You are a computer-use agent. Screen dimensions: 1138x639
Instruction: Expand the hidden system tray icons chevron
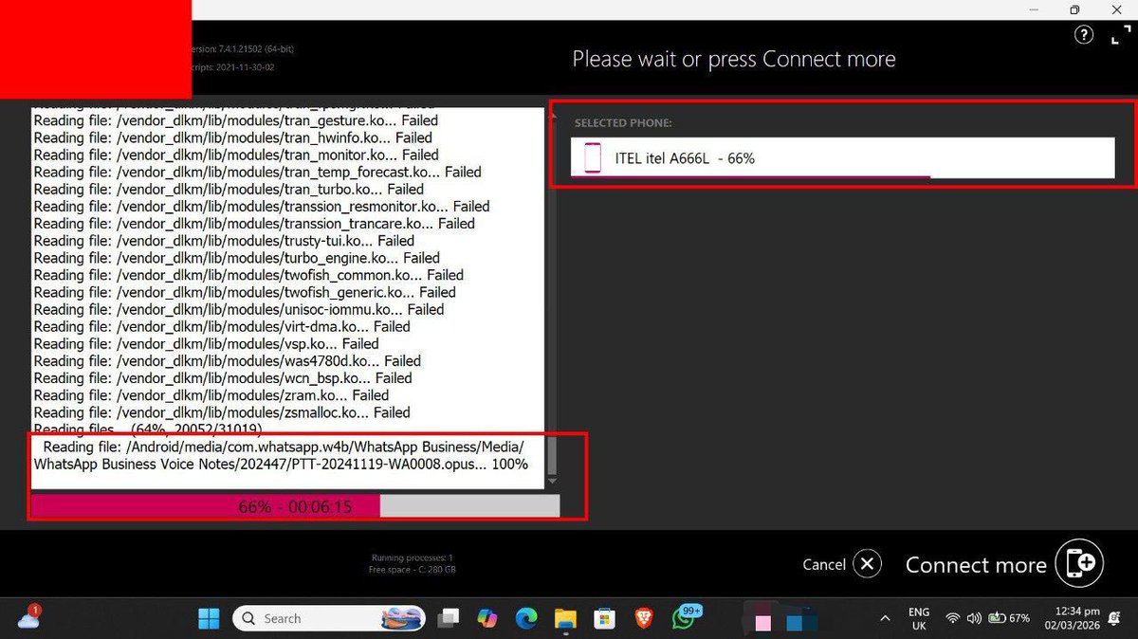(885, 618)
